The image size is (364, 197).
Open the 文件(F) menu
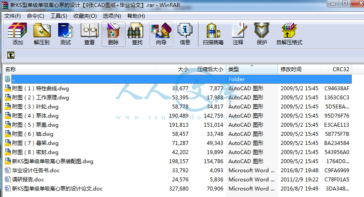13,16
